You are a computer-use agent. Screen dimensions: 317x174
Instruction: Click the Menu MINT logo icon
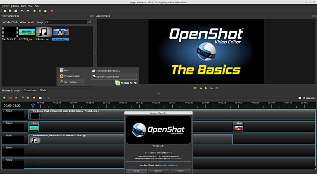tap(117, 83)
